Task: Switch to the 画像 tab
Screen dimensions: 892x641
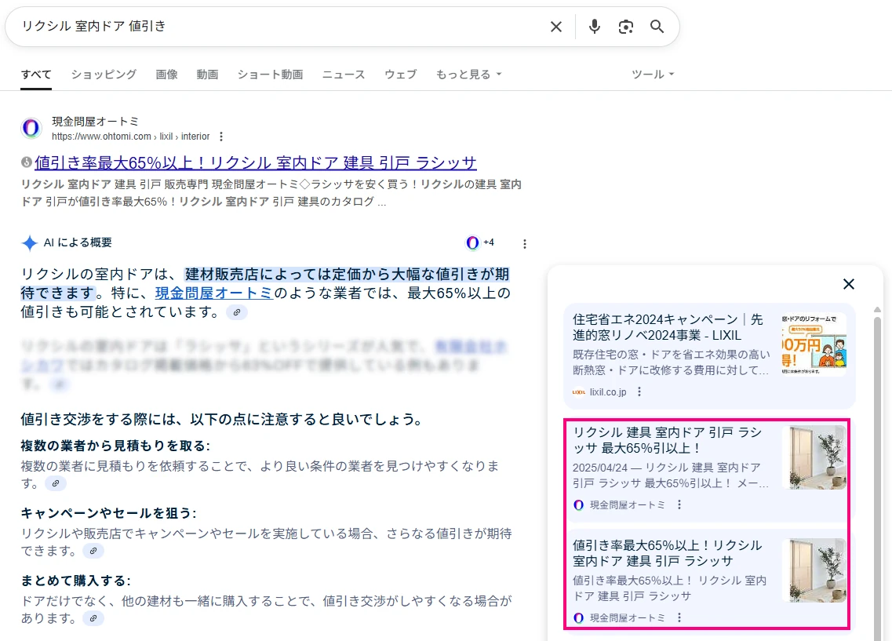Action: [166, 75]
